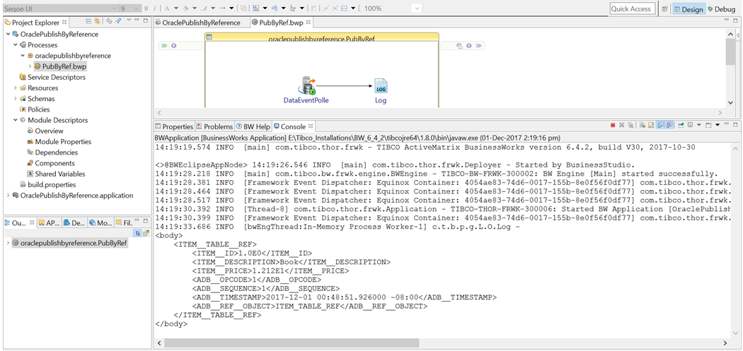Collapse the Processes folder

point(16,45)
